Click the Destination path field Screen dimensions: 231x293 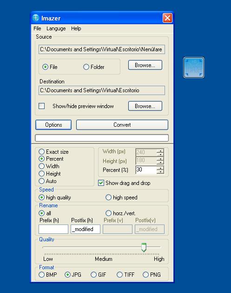102,90
